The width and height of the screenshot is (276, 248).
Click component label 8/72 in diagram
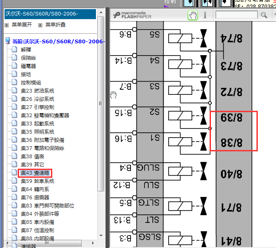(x=231, y=92)
